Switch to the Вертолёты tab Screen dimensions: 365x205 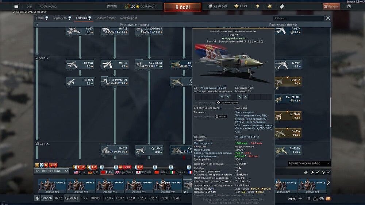pos(62,18)
